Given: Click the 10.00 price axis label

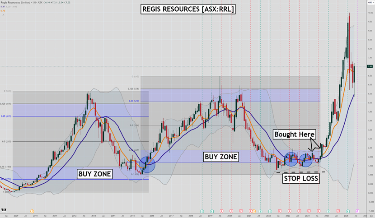Looking at the screenshot, I should [x=370, y=13].
